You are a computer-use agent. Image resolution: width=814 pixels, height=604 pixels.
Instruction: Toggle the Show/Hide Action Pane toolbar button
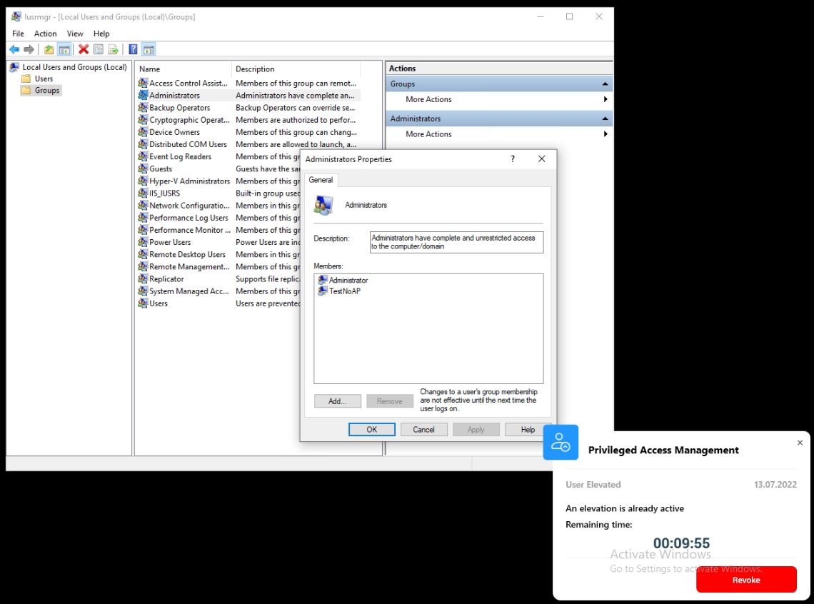(x=149, y=49)
